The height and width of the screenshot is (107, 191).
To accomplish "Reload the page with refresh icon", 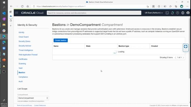I will click(x=22, y=6).
